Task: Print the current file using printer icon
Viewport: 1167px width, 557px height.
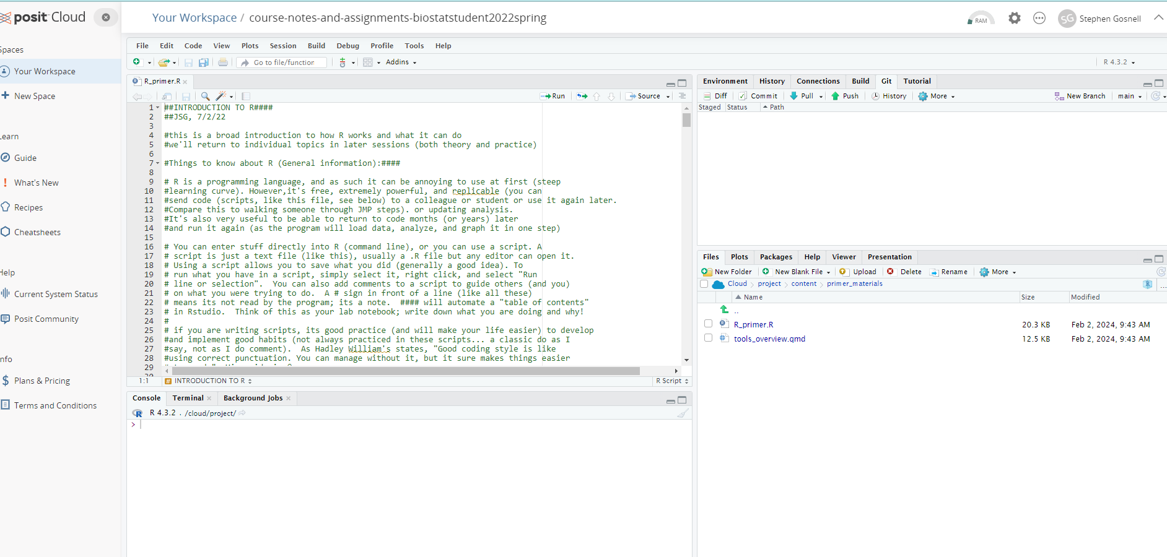Action: tap(222, 62)
